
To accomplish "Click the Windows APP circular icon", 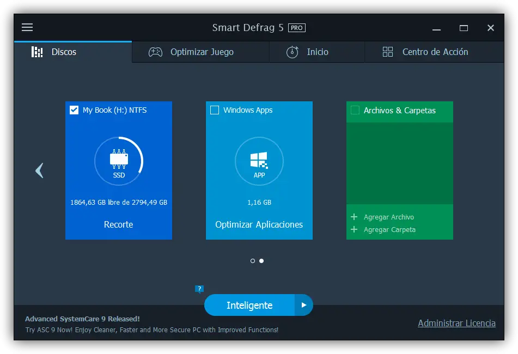I will click(x=259, y=161).
